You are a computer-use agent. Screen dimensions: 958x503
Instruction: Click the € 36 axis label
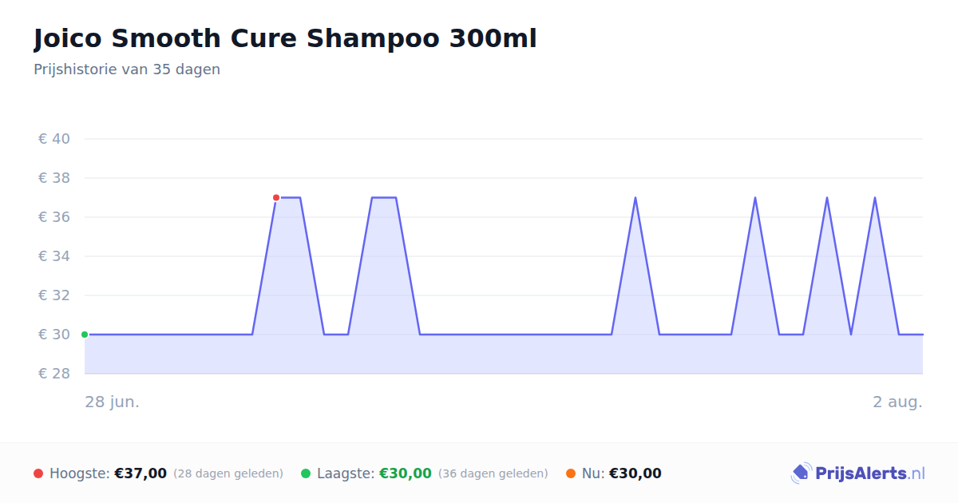(x=54, y=217)
